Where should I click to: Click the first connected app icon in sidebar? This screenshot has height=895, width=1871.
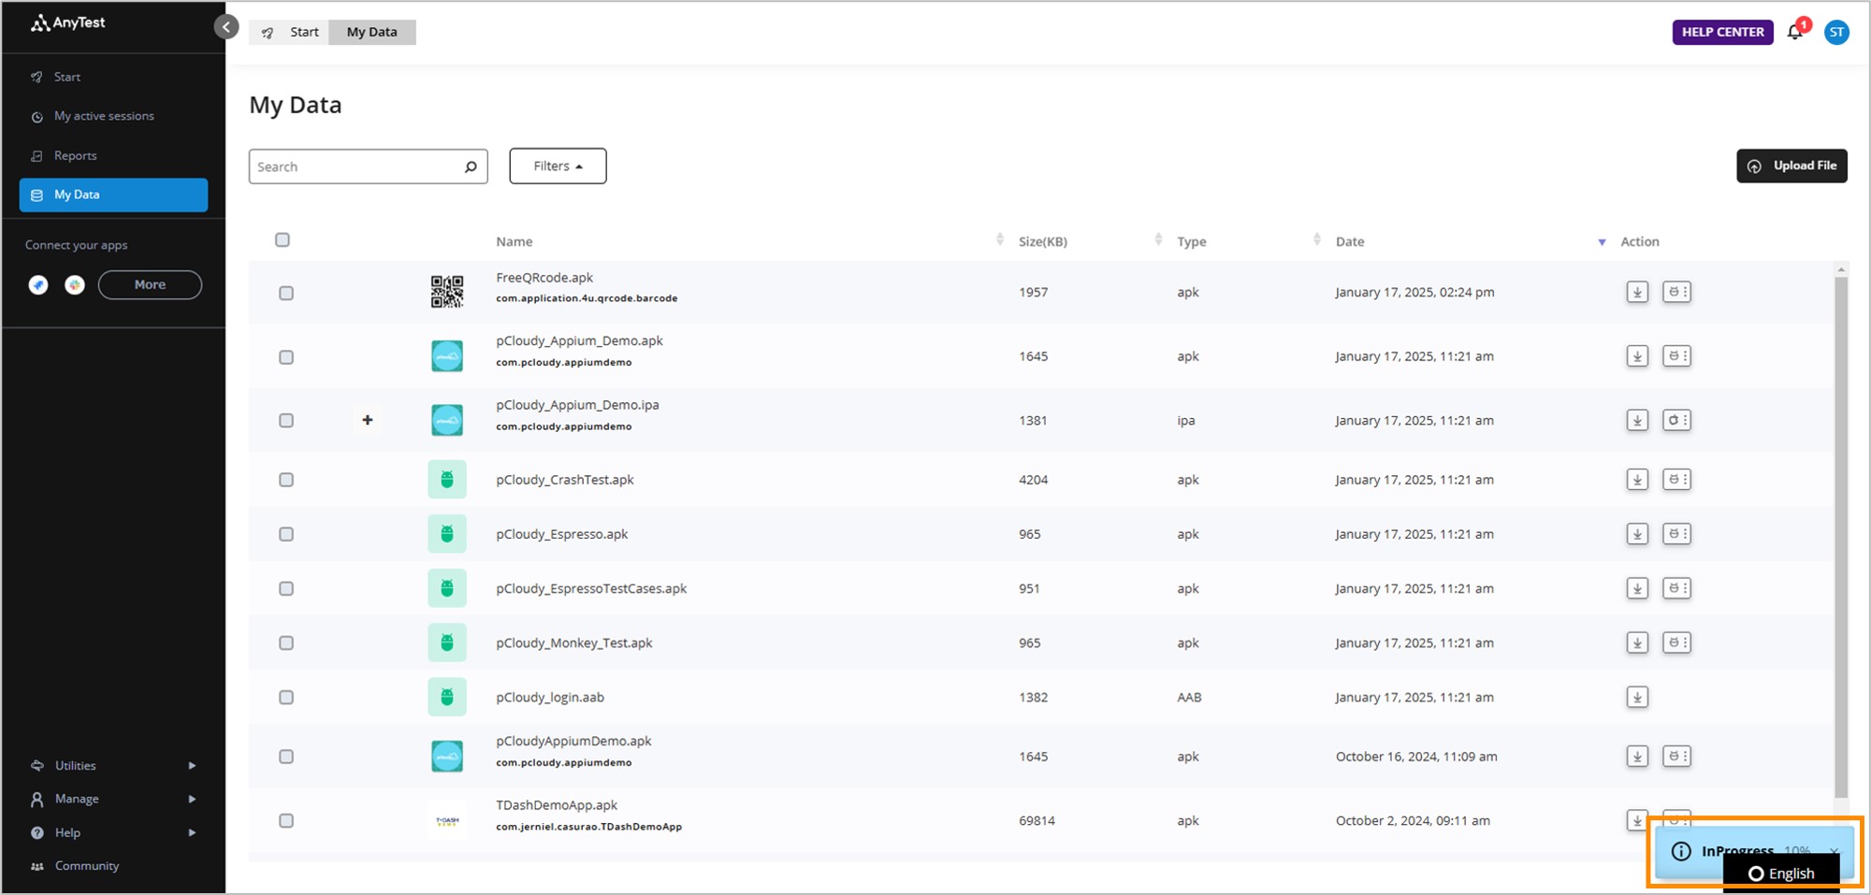(38, 285)
